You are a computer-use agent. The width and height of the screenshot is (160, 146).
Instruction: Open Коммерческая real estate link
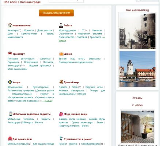29,34
